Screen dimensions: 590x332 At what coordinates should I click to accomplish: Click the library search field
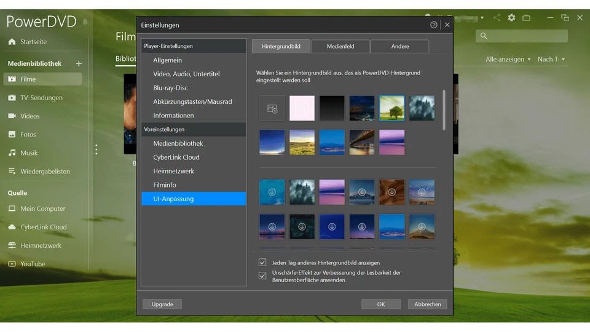coord(522,36)
